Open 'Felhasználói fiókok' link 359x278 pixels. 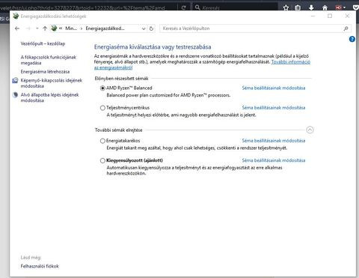pos(40,266)
